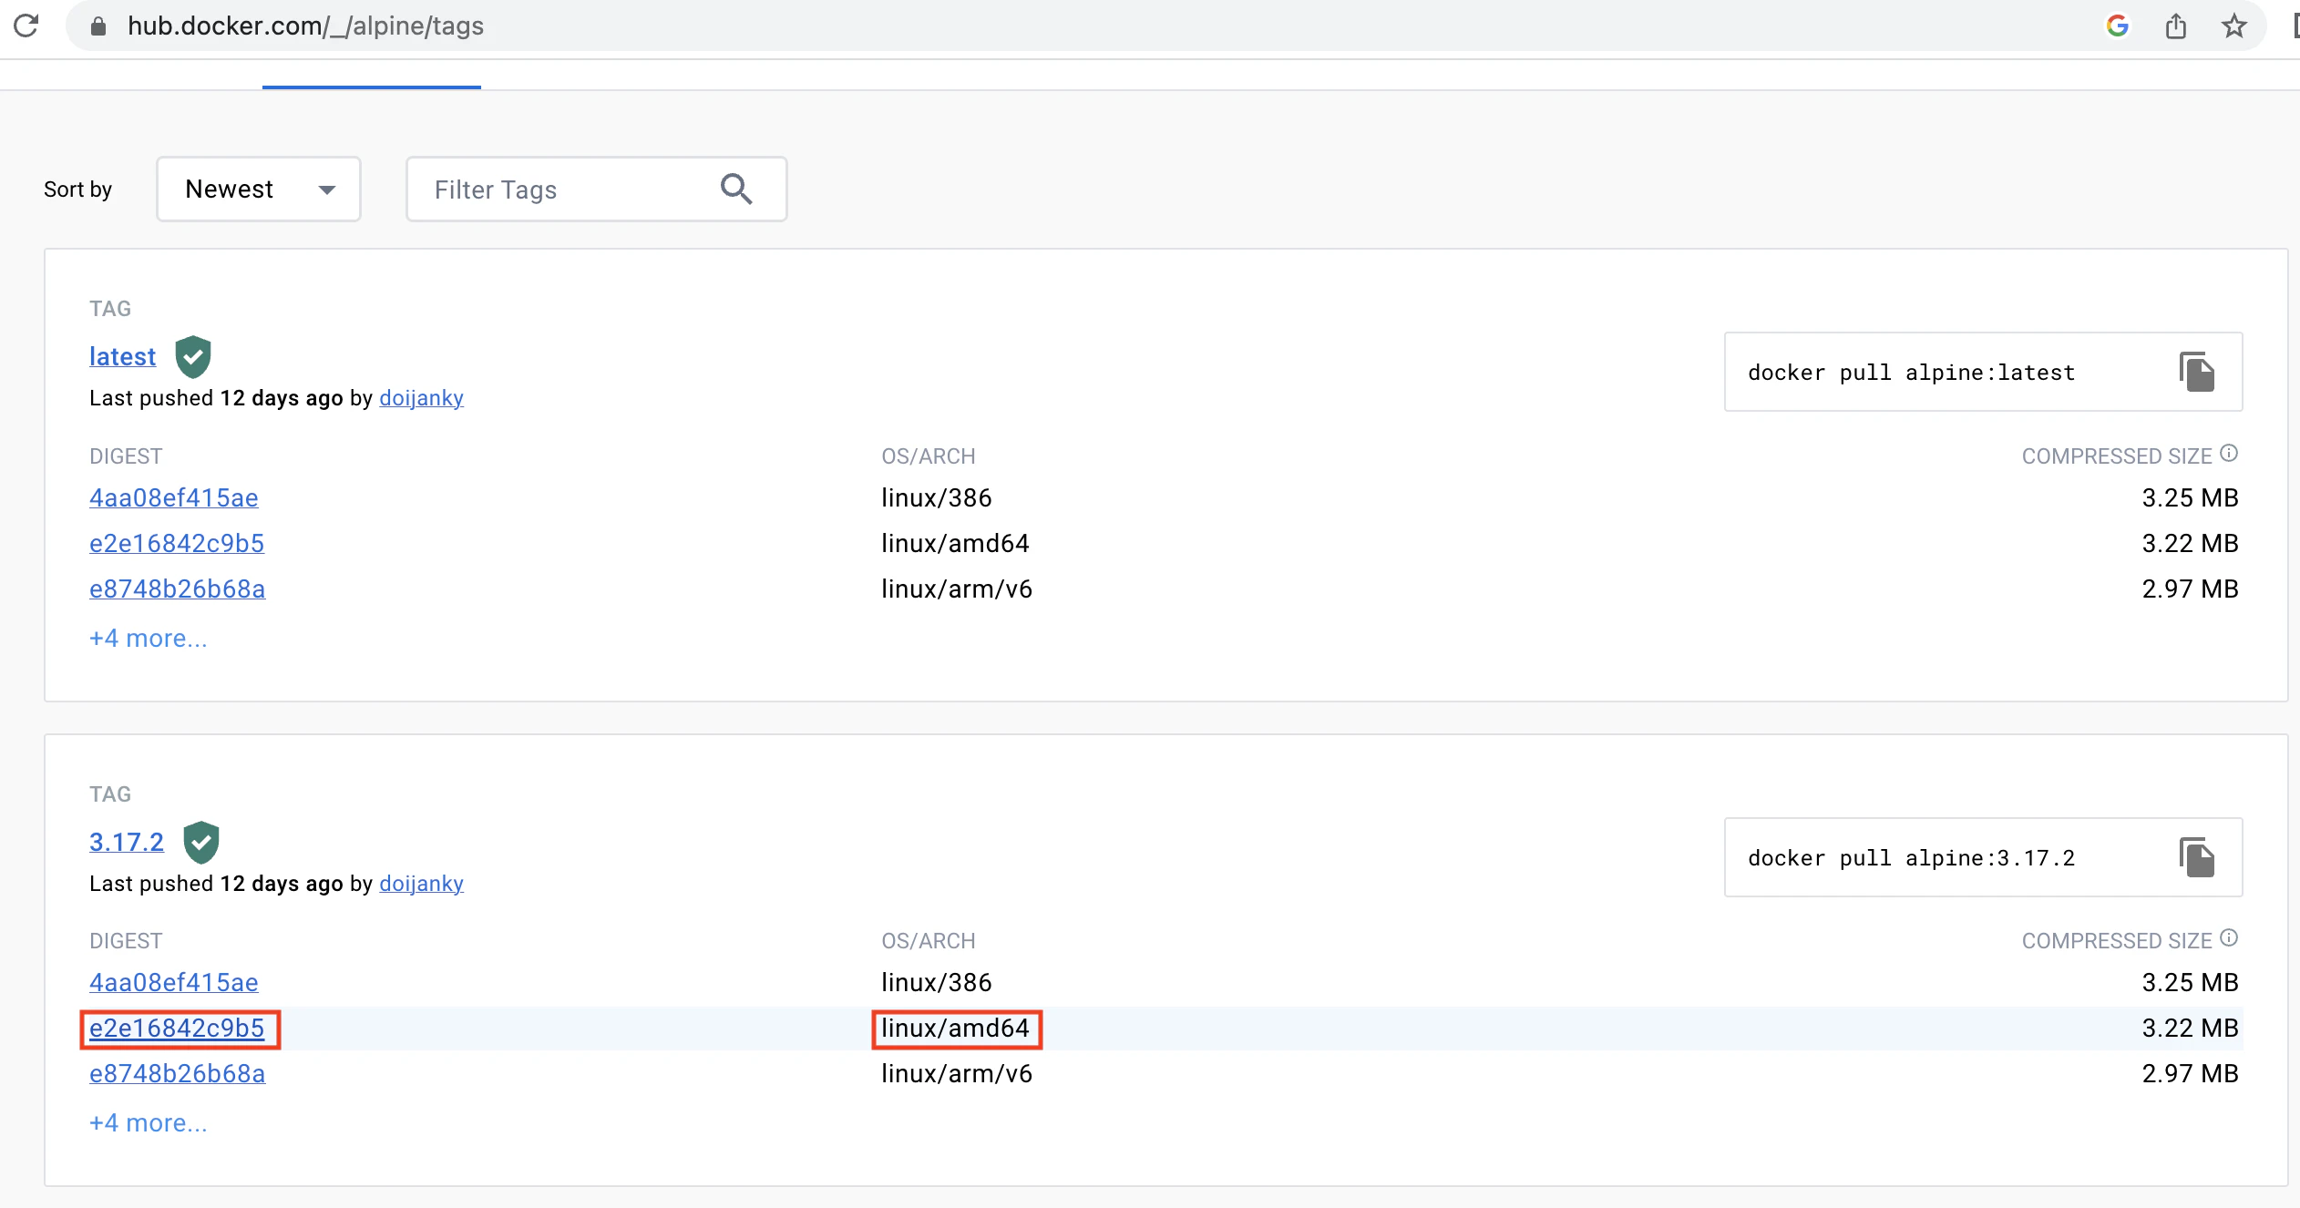Select the docker pull alpine:3.17.2 text
Screen dimensions: 2300x1208
coord(1911,858)
